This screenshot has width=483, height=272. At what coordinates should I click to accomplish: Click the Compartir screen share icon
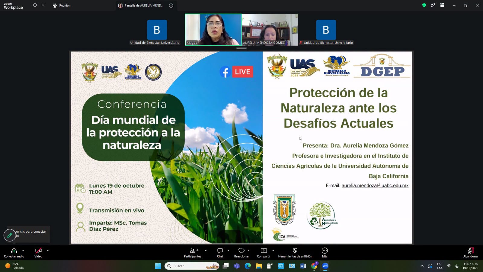[264, 251]
